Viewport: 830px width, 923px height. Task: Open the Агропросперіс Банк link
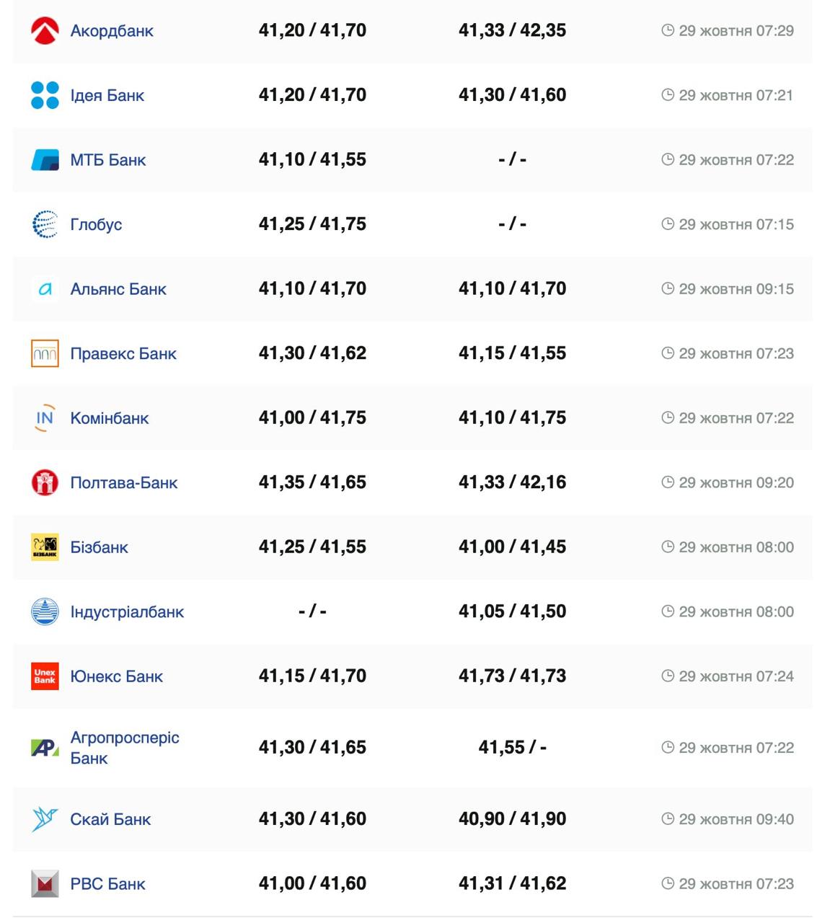(124, 747)
